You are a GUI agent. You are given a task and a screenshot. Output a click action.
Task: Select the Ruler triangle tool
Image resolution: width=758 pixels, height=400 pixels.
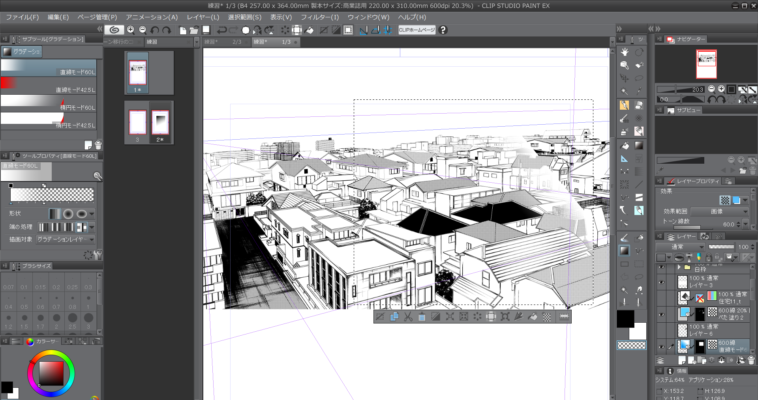[x=625, y=159]
